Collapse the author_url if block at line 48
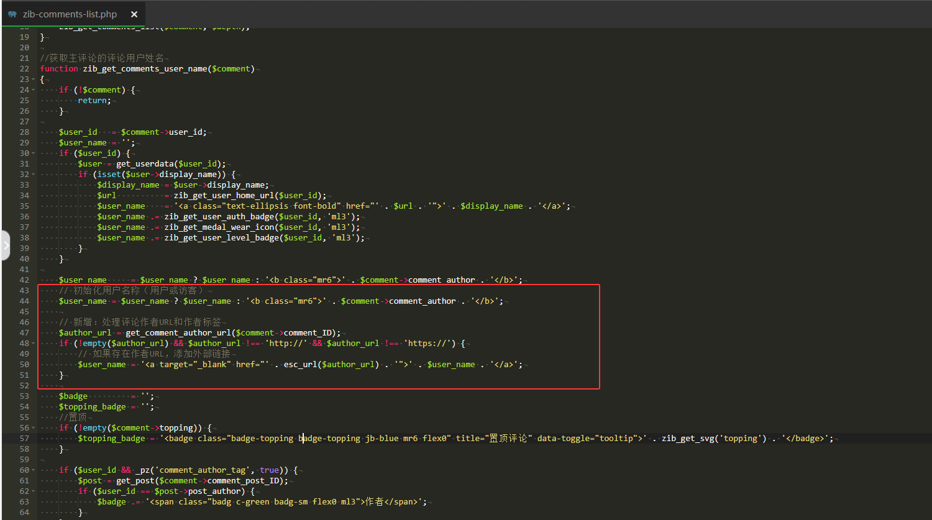This screenshot has height=520, width=932. pos(34,344)
